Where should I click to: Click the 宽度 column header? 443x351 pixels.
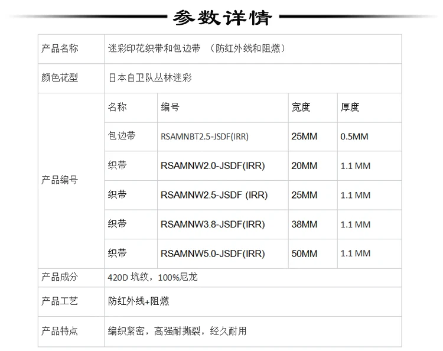click(301, 107)
